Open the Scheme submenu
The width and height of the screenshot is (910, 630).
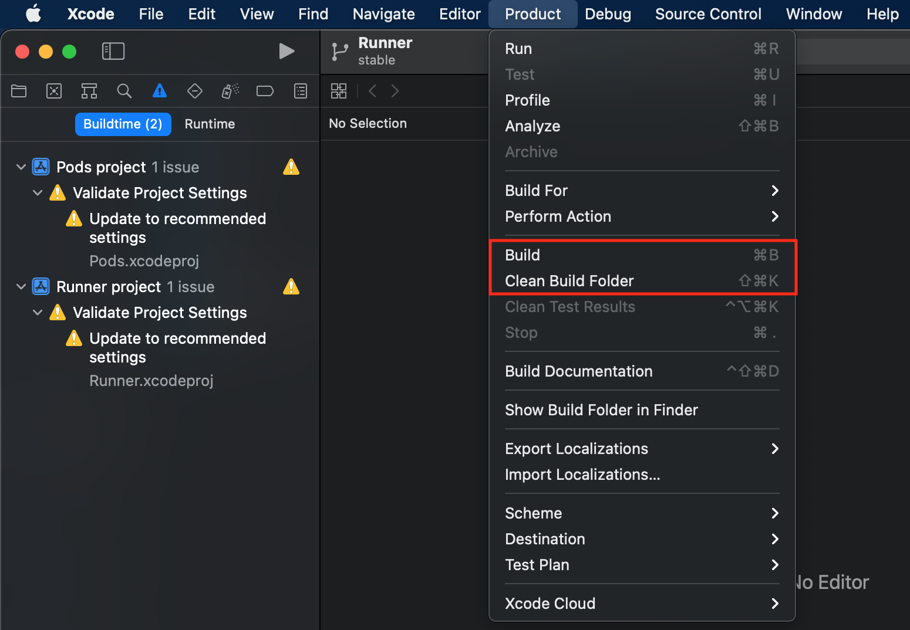(642, 513)
